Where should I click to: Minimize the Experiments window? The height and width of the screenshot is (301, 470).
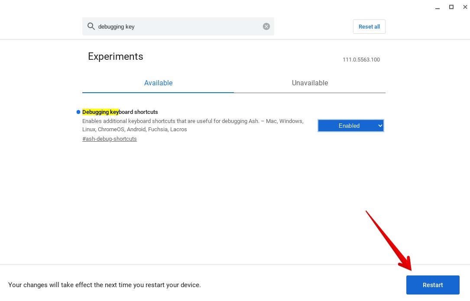(437, 7)
